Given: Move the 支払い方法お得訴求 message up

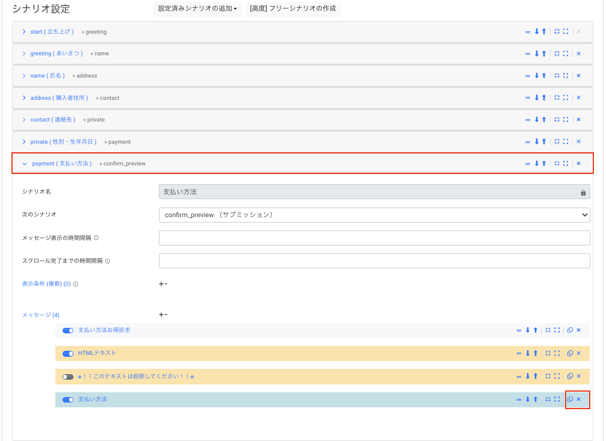Looking at the screenshot, I should coord(536,330).
